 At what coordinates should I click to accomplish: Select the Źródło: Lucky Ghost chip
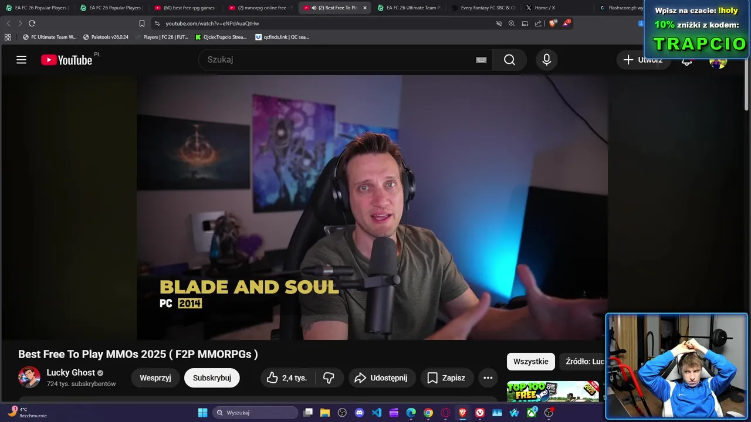(x=583, y=362)
